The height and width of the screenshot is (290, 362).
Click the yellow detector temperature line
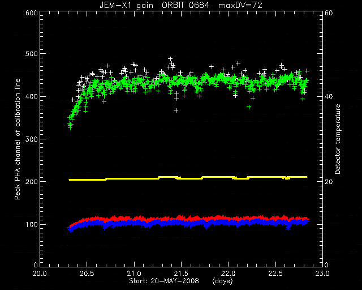coord(187,178)
